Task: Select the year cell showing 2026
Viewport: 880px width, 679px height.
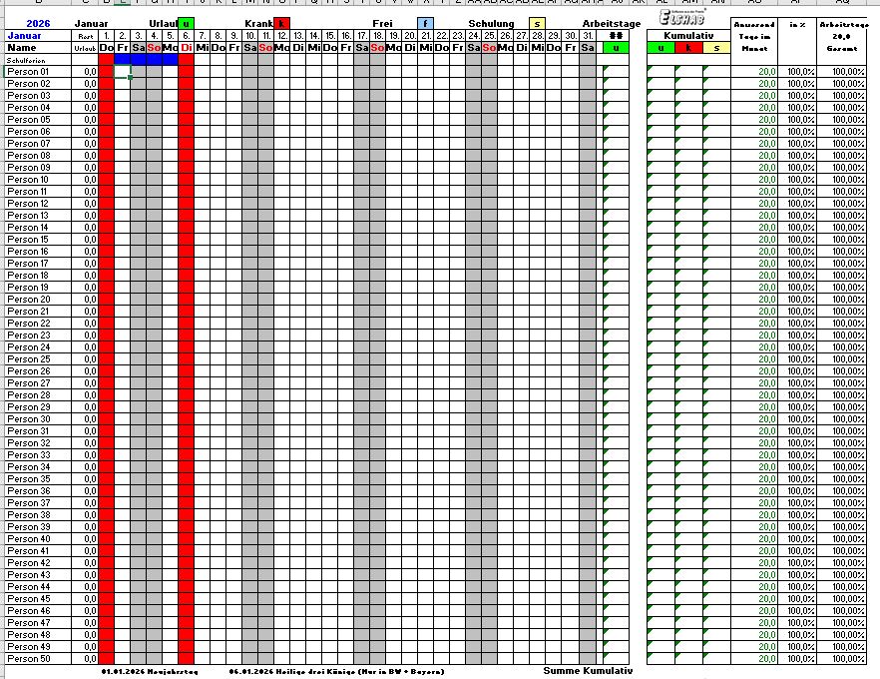Action: [x=38, y=23]
